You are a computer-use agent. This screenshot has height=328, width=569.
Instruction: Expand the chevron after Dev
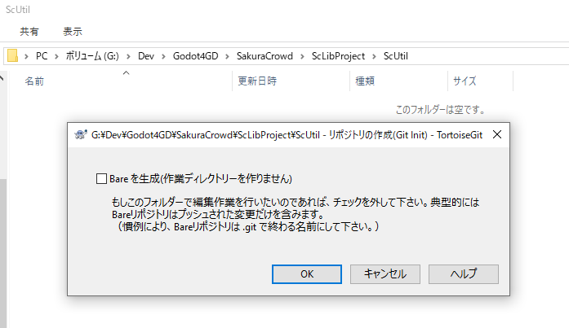point(163,56)
